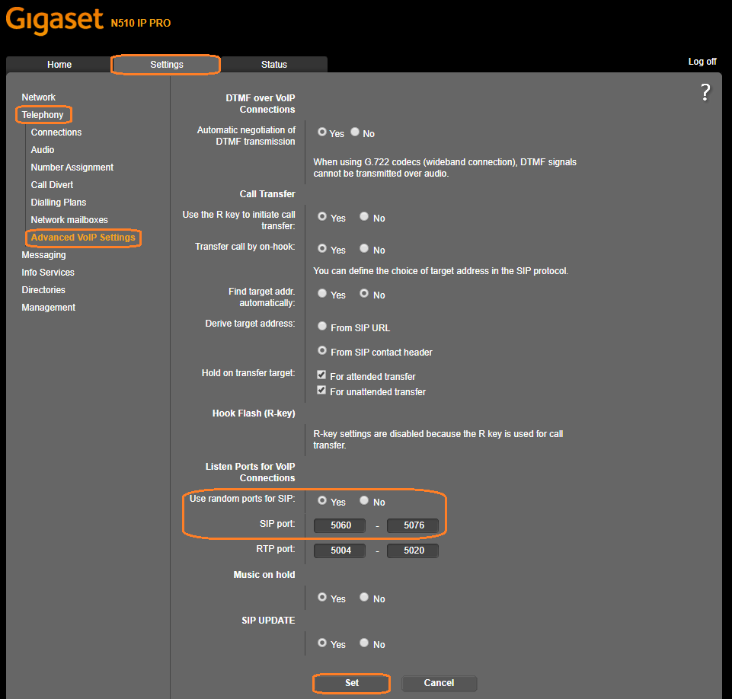The image size is (732, 699).
Task: Click the Gigaset logo
Action: pos(53,20)
